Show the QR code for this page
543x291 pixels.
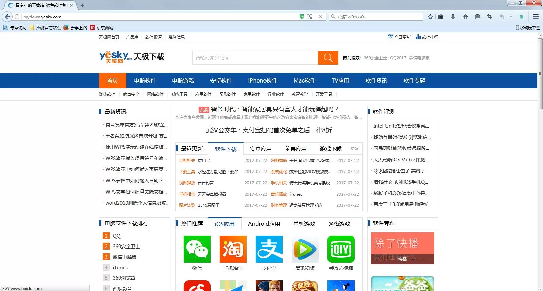(x=310, y=17)
